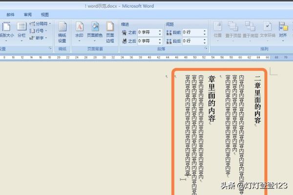Click the window title word示范.docx
293x195 pixels.
tap(103, 6)
